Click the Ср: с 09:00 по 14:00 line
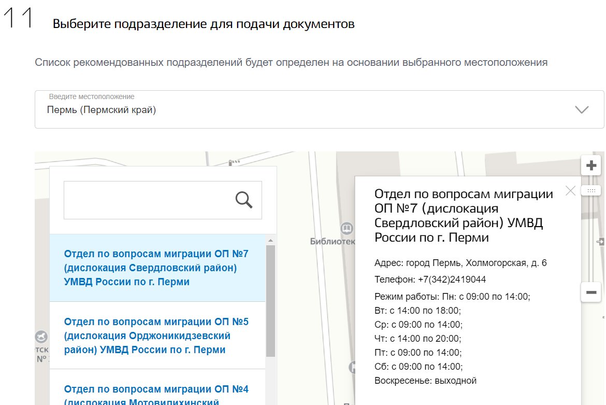 [418, 325]
